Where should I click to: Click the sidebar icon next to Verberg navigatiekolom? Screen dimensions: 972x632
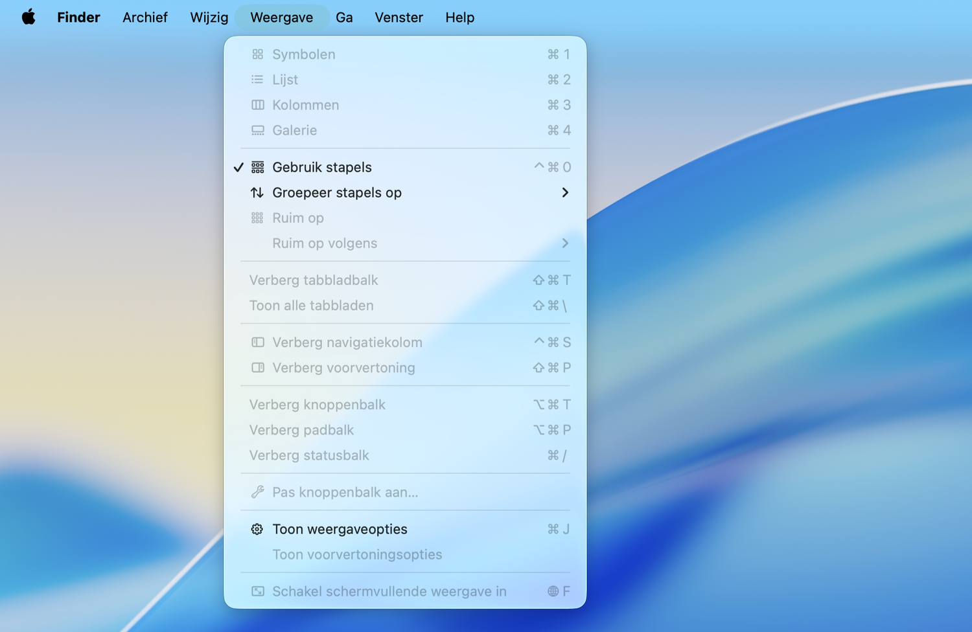(x=258, y=342)
